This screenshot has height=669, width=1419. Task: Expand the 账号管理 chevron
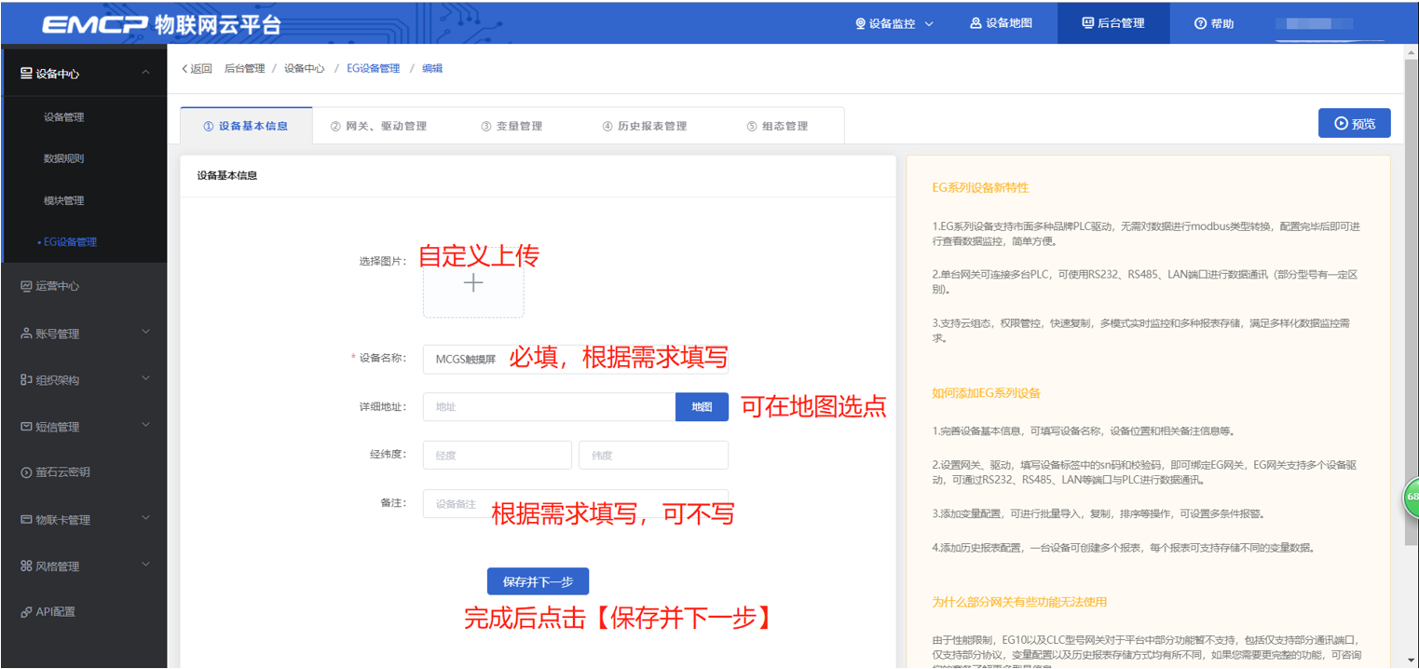(x=145, y=332)
